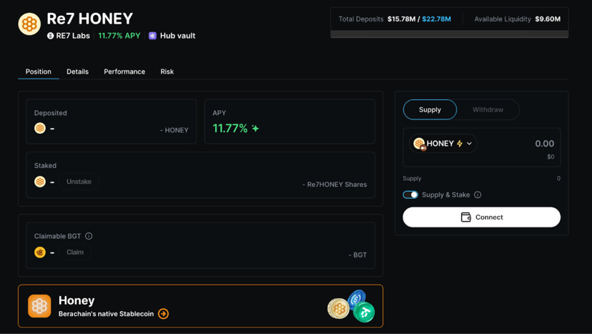592x334 pixels.
Task: Click the Unstake button
Action: (x=79, y=182)
